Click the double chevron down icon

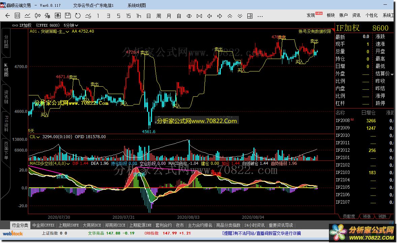click(x=240, y=16)
